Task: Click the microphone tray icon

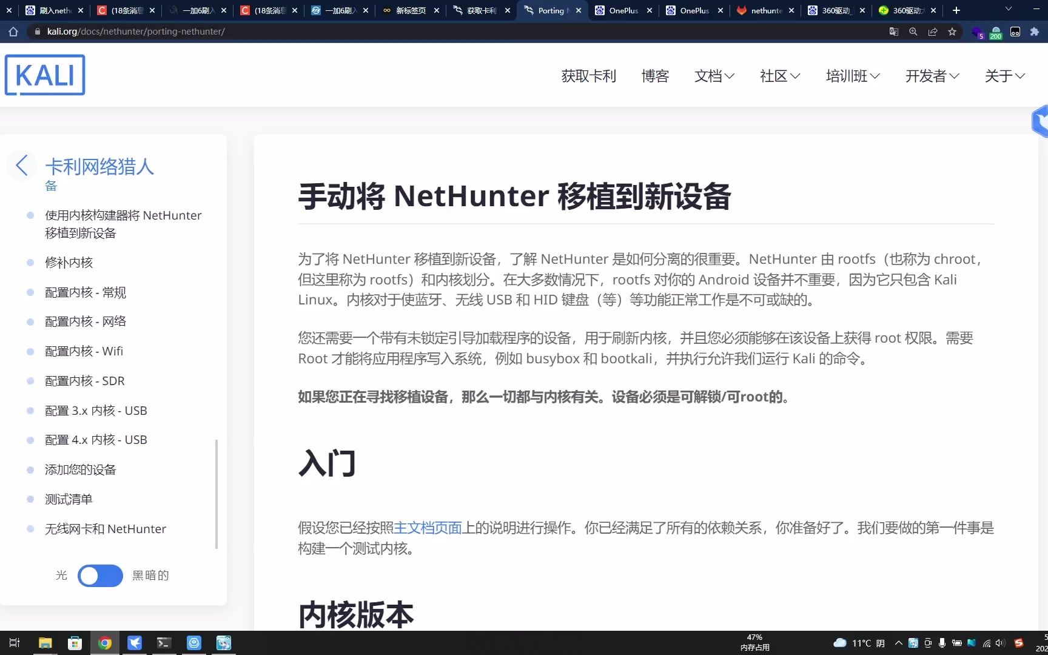Action: pos(942,643)
